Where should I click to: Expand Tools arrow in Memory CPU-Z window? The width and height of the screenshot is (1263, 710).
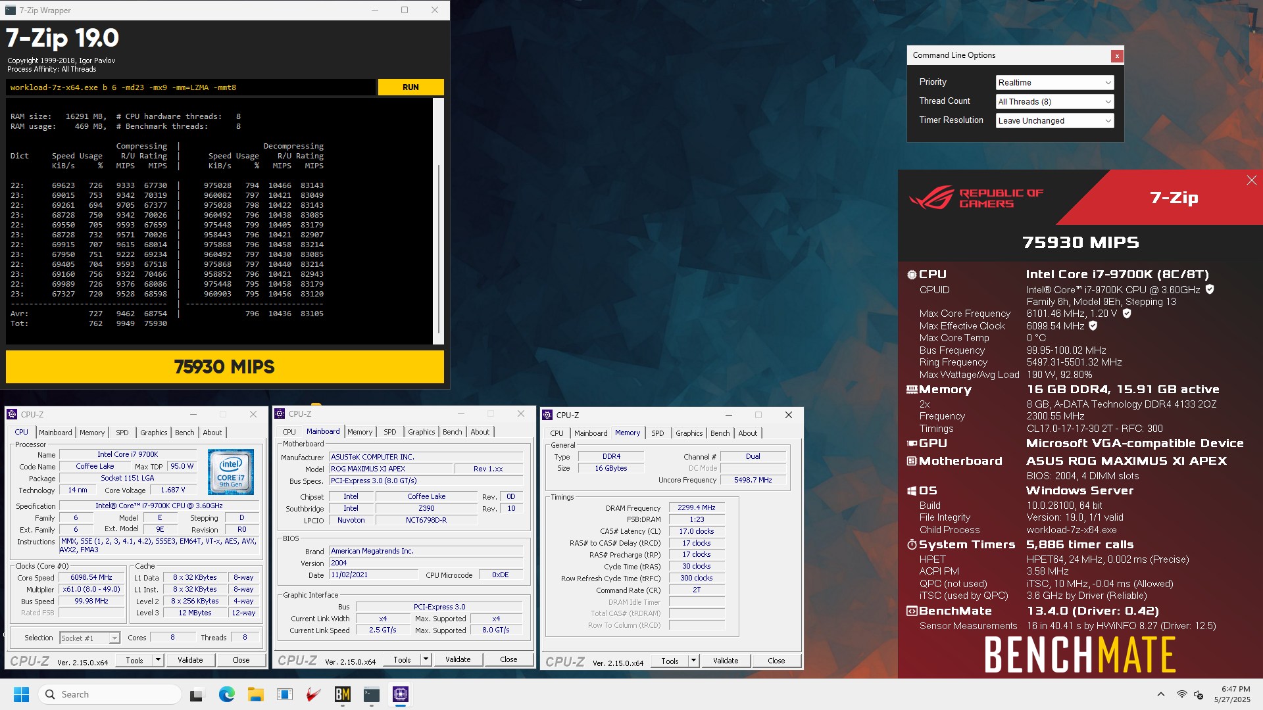(x=693, y=661)
